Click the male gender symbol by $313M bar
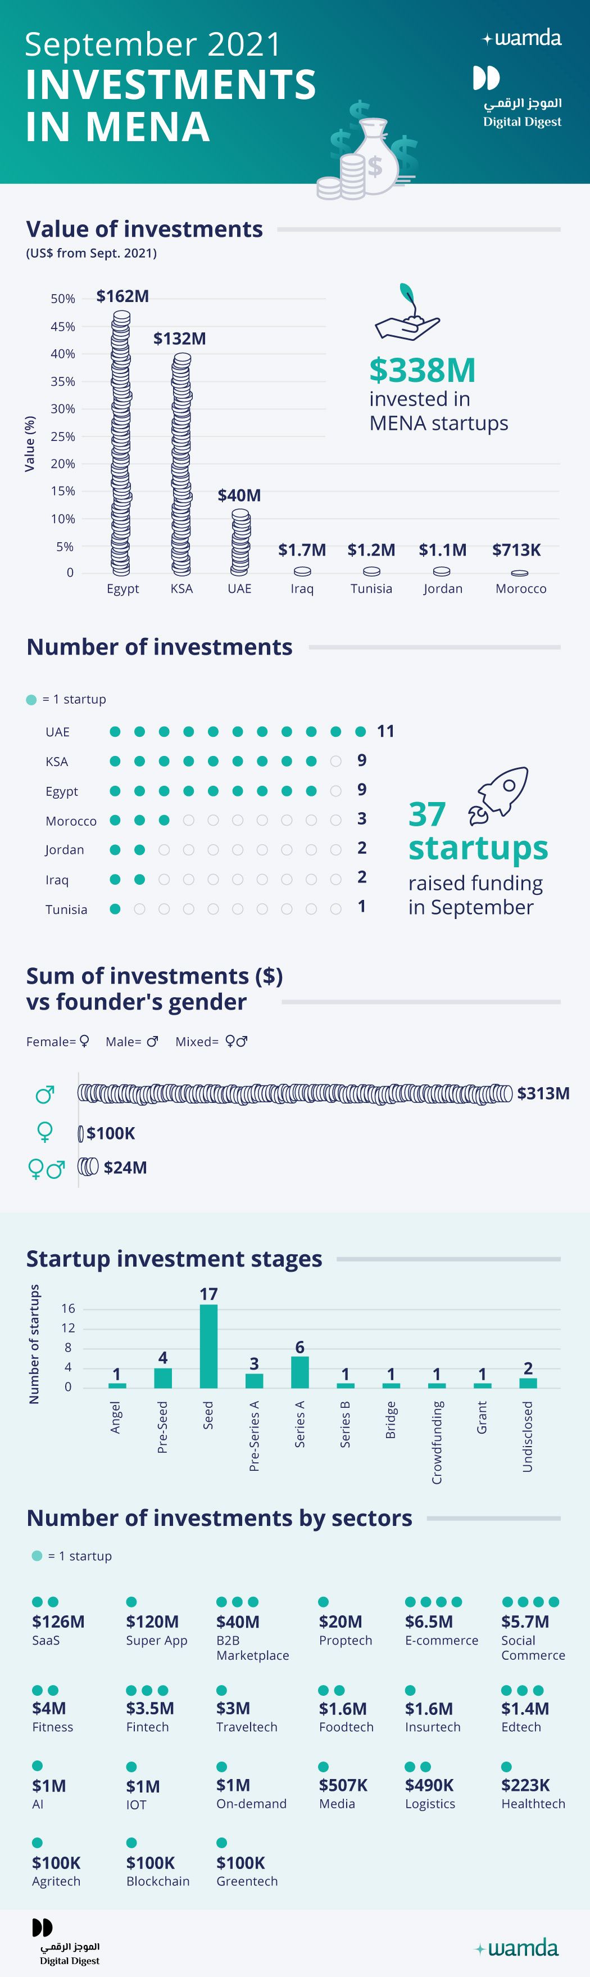This screenshot has width=590, height=1977. 45,1095
